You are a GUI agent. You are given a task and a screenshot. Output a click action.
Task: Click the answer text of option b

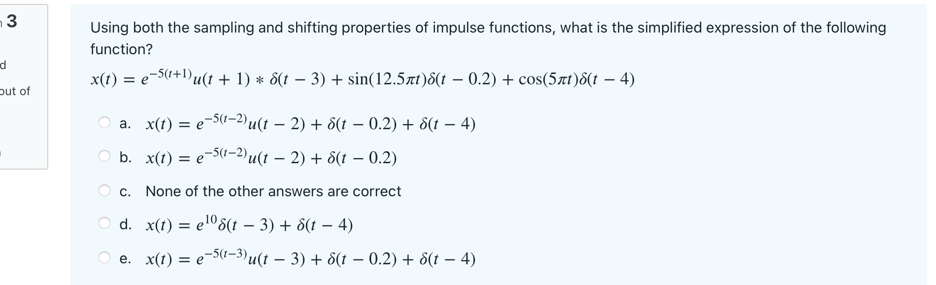pyautogui.click(x=271, y=157)
